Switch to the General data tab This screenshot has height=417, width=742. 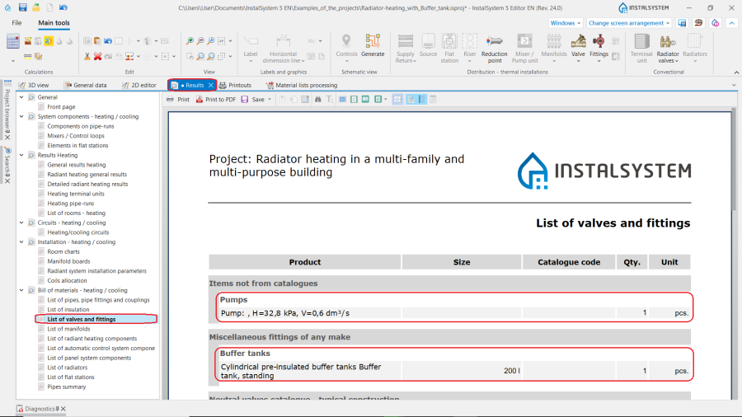click(x=86, y=85)
